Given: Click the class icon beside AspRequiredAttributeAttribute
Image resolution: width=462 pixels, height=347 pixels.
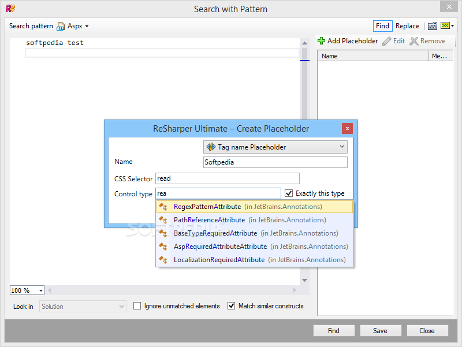Looking at the screenshot, I should [163, 247].
